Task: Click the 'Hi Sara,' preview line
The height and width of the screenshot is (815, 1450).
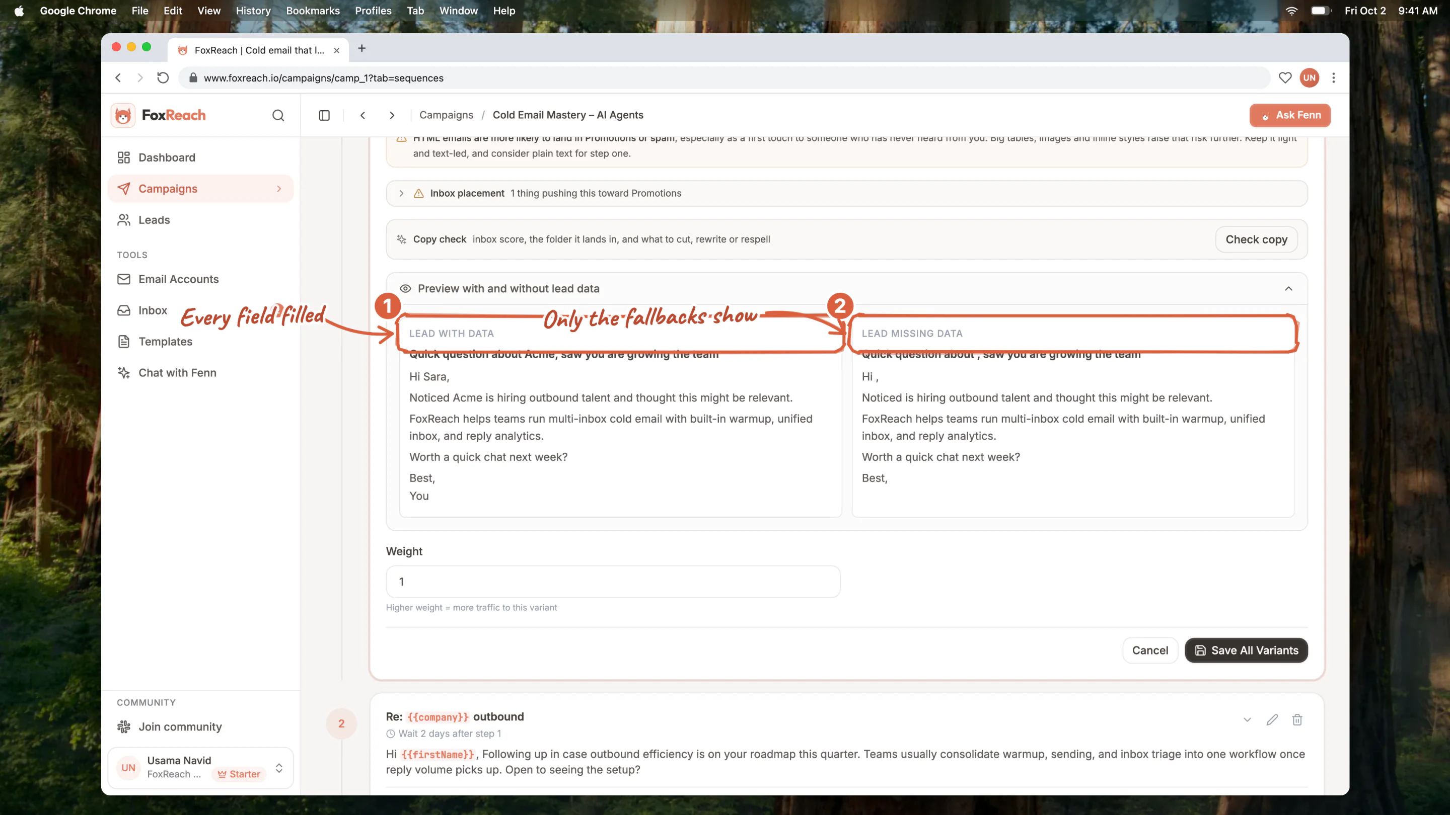Action: [429, 377]
